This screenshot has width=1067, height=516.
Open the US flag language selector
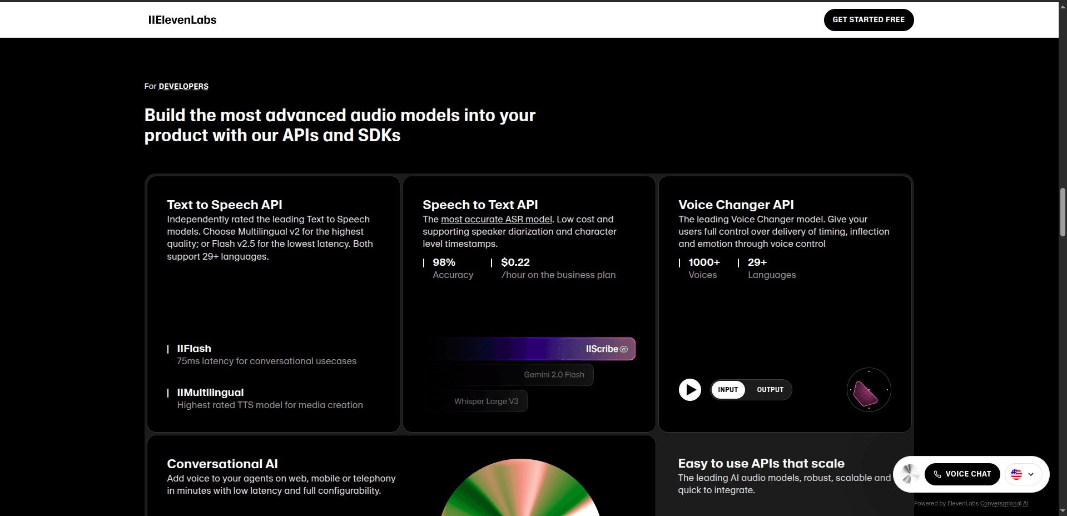[1023, 474]
